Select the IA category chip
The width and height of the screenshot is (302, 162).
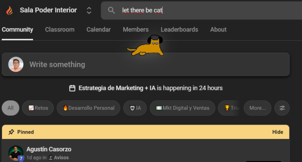click(135, 108)
